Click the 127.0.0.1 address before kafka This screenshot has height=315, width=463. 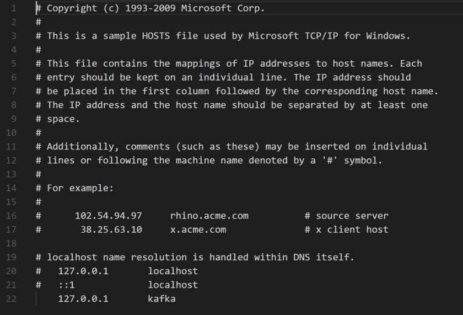(x=83, y=299)
